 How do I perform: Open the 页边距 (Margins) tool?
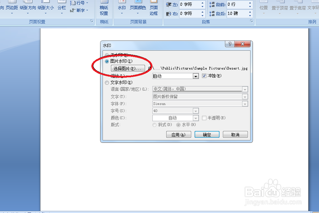click(x=12, y=7)
